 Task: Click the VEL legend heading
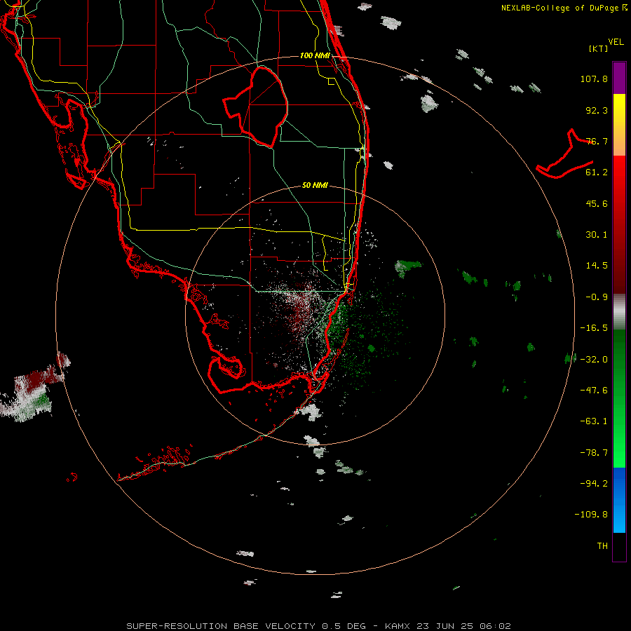point(616,42)
